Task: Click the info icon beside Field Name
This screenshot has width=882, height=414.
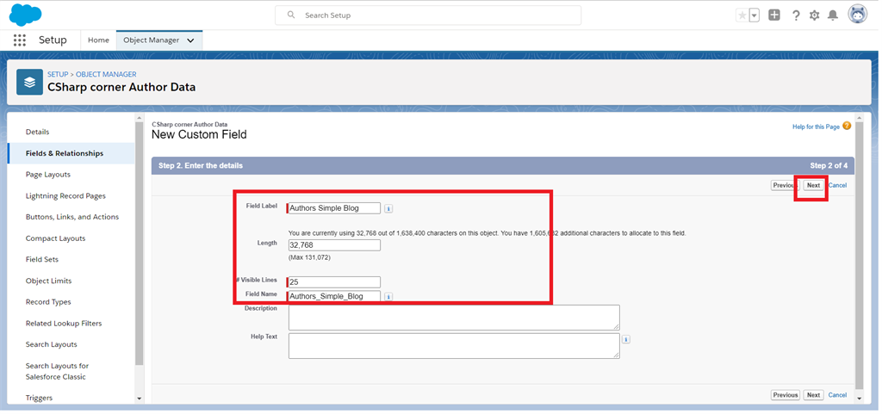Action: pyautogui.click(x=388, y=297)
